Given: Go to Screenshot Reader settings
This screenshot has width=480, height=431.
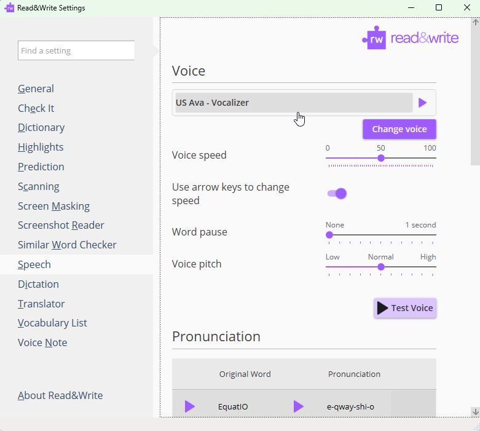Looking at the screenshot, I should [61, 225].
